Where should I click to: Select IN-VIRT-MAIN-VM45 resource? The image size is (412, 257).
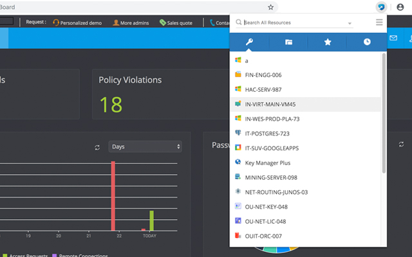coord(305,104)
